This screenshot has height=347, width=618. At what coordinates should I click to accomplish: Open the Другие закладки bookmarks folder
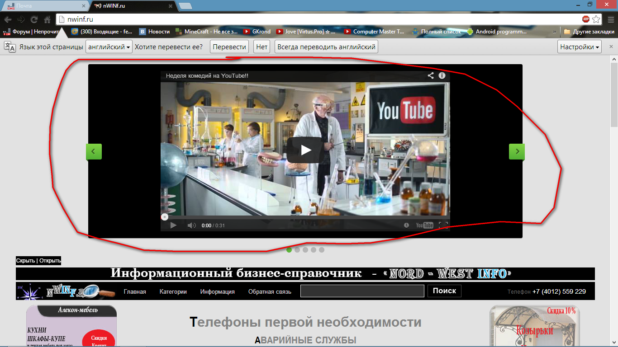click(x=588, y=32)
